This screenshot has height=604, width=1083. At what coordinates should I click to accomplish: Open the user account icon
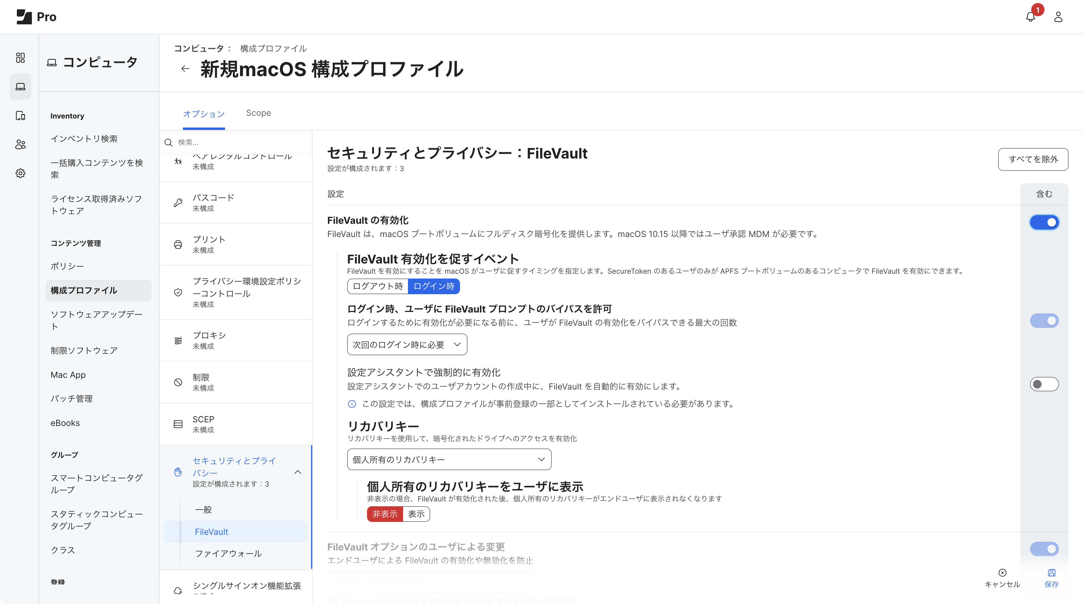[x=1058, y=17]
